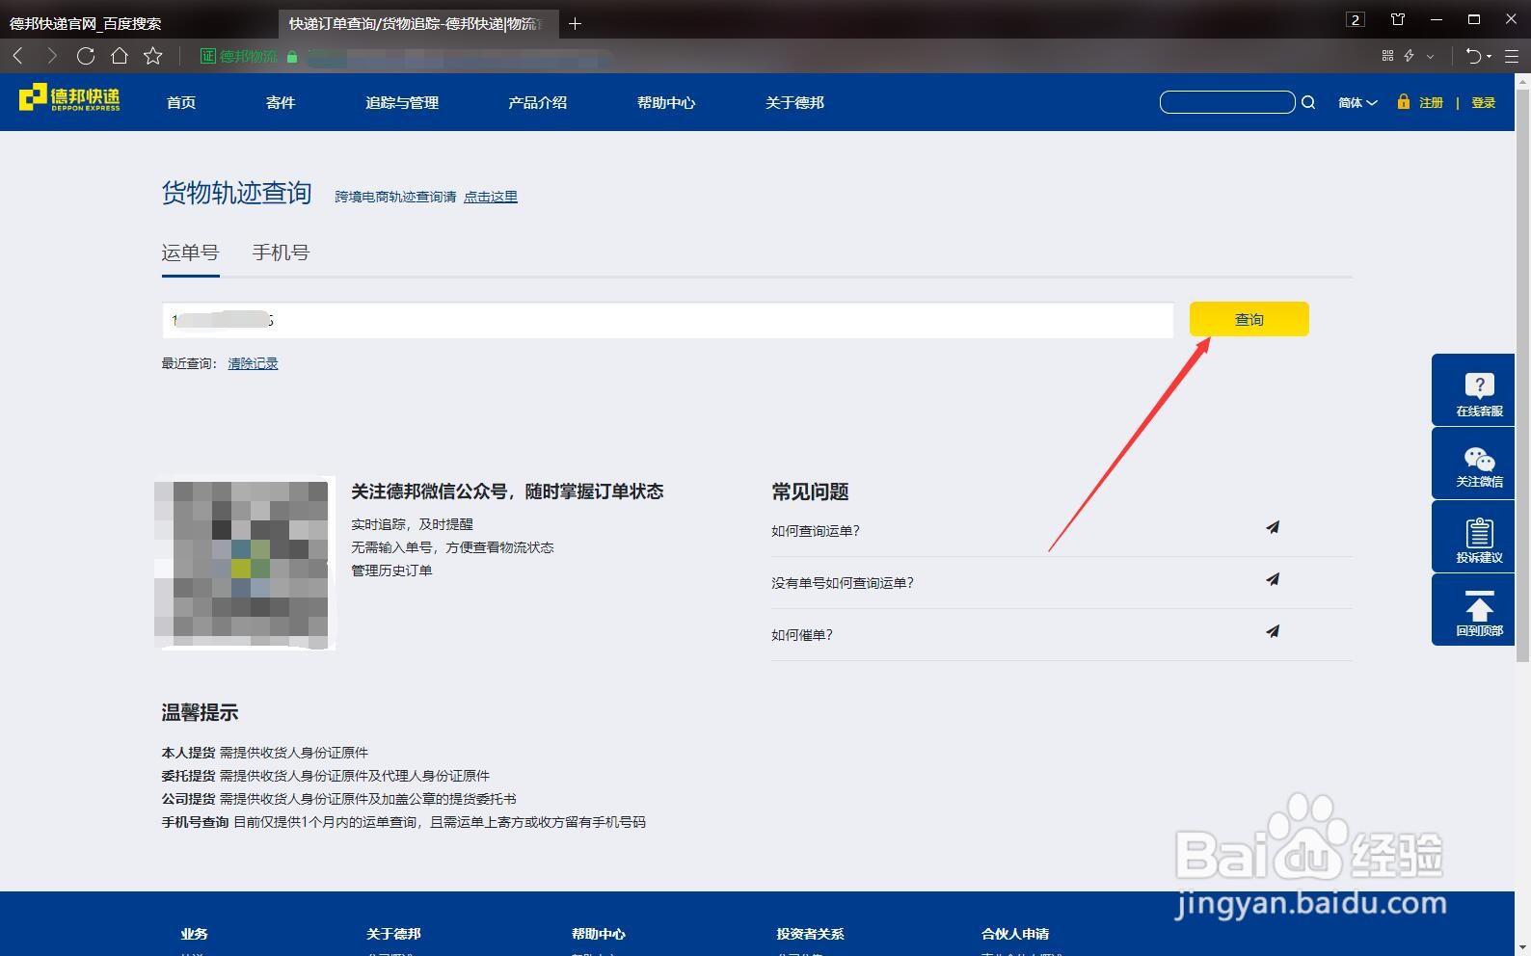Go to browser home page icon
This screenshot has width=1531, height=956.
120,56
